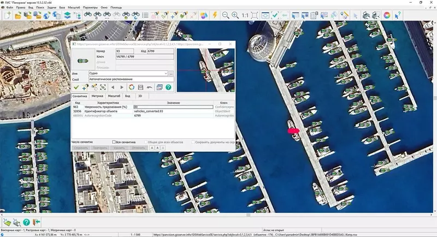Click the lightning bolt toolbar icon
The image size is (437, 237).
click(214, 15)
